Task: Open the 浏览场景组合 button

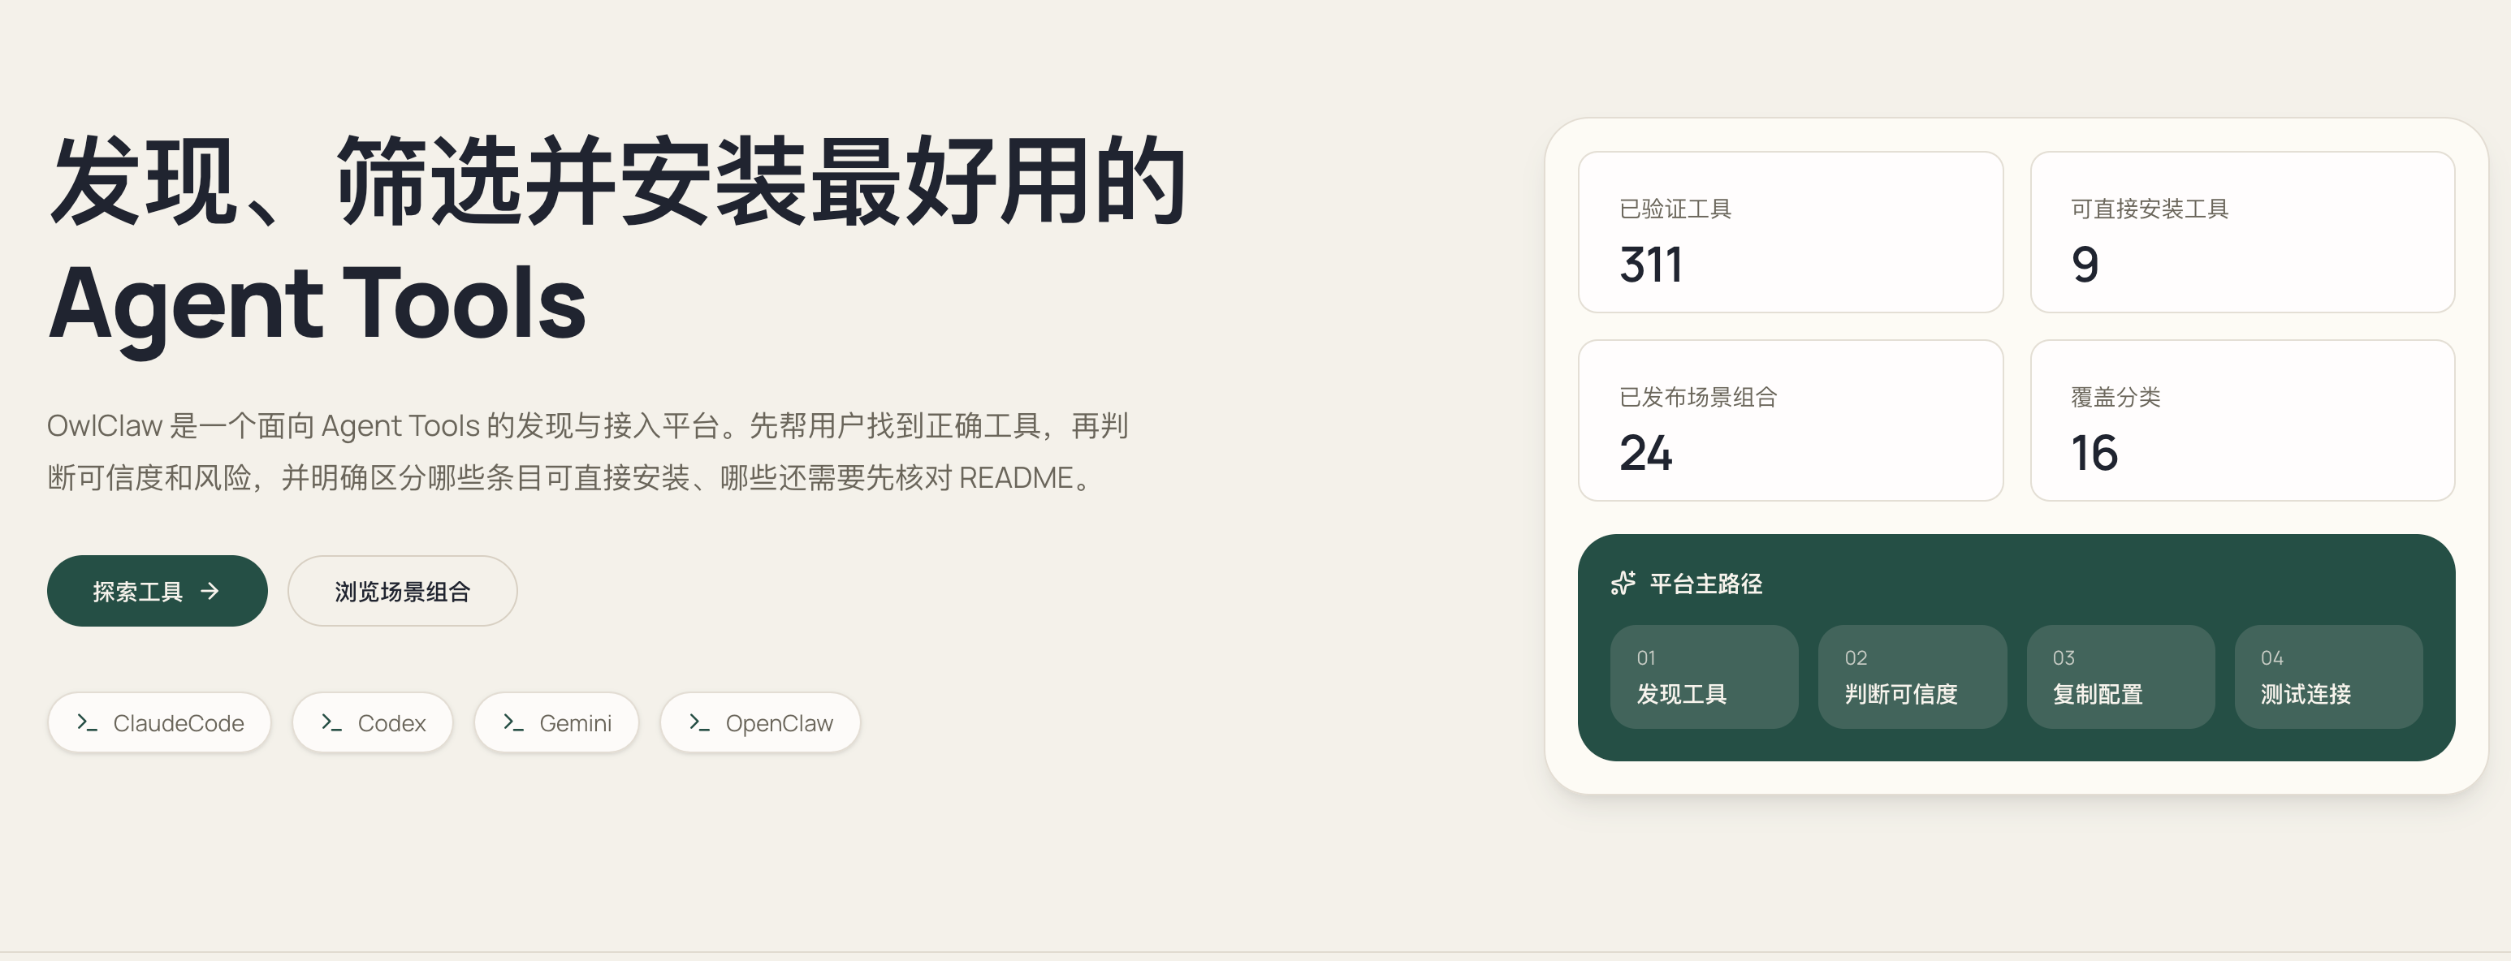Action: tap(403, 591)
